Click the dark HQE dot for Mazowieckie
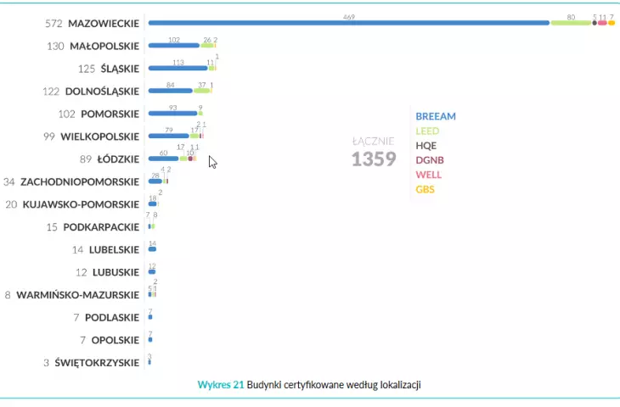The height and width of the screenshot is (407, 620). [595, 23]
